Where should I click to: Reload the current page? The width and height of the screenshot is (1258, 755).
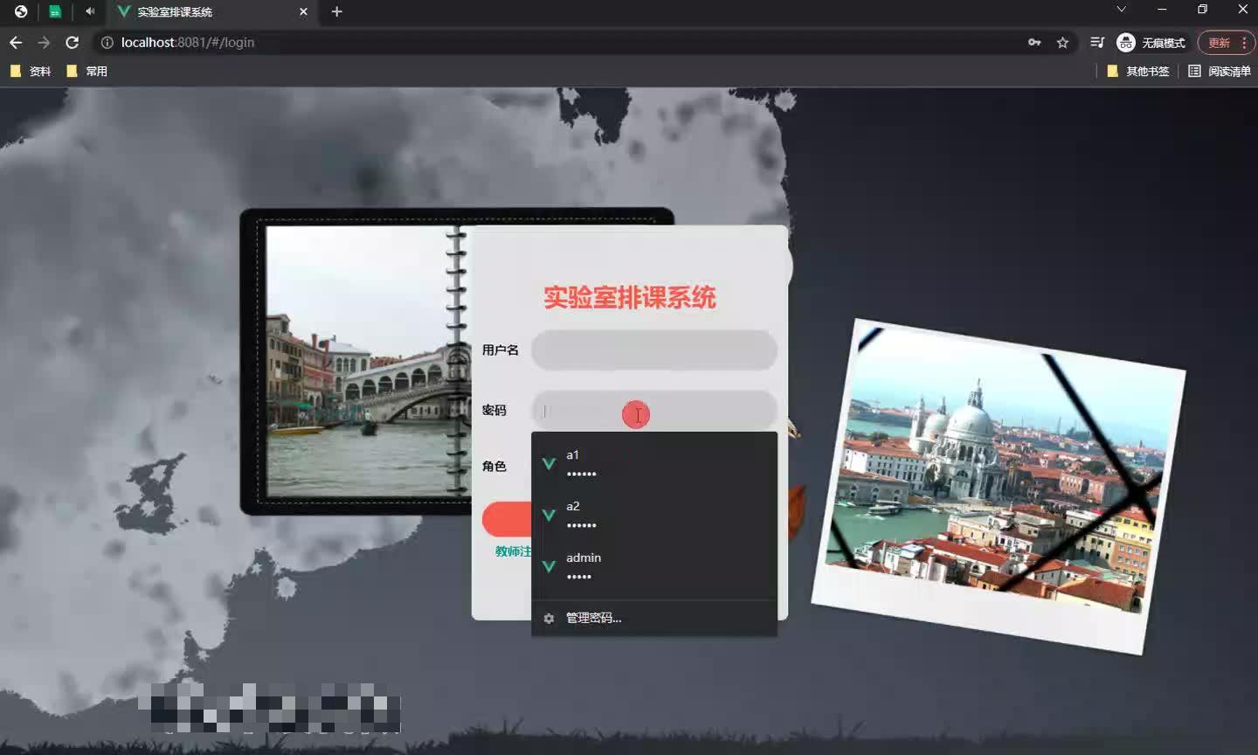coord(73,42)
